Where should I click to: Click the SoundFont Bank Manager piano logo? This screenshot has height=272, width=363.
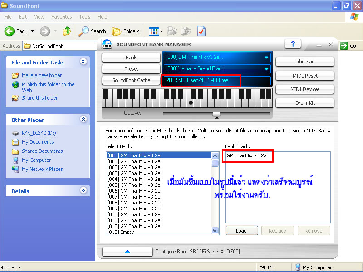pos(107,44)
